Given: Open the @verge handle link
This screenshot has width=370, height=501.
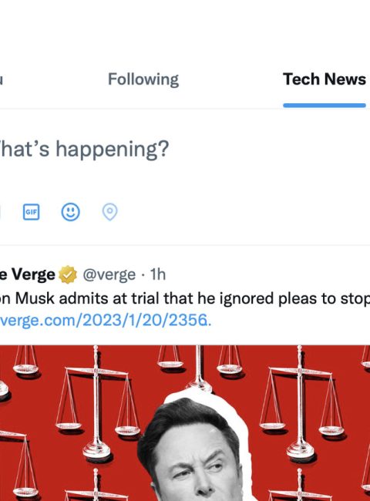Looking at the screenshot, I should (109, 275).
